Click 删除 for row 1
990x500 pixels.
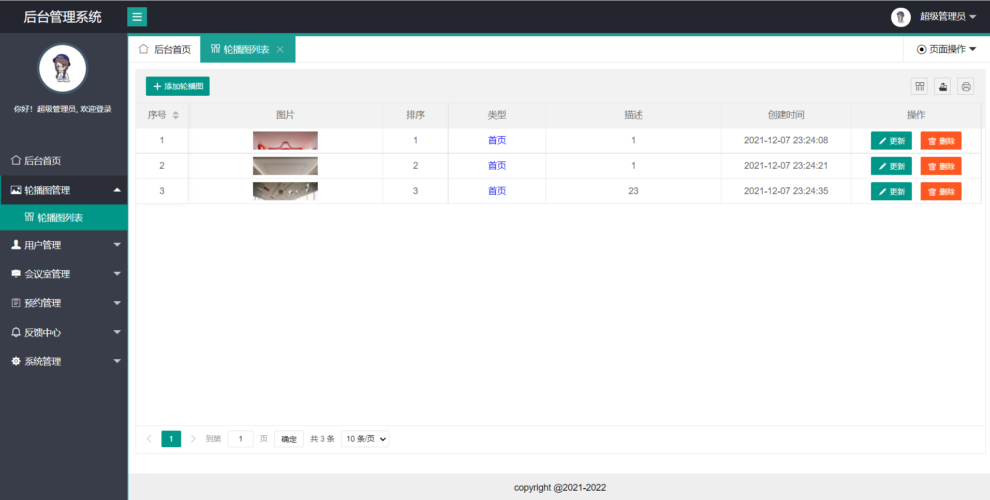pyautogui.click(x=941, y=141)
